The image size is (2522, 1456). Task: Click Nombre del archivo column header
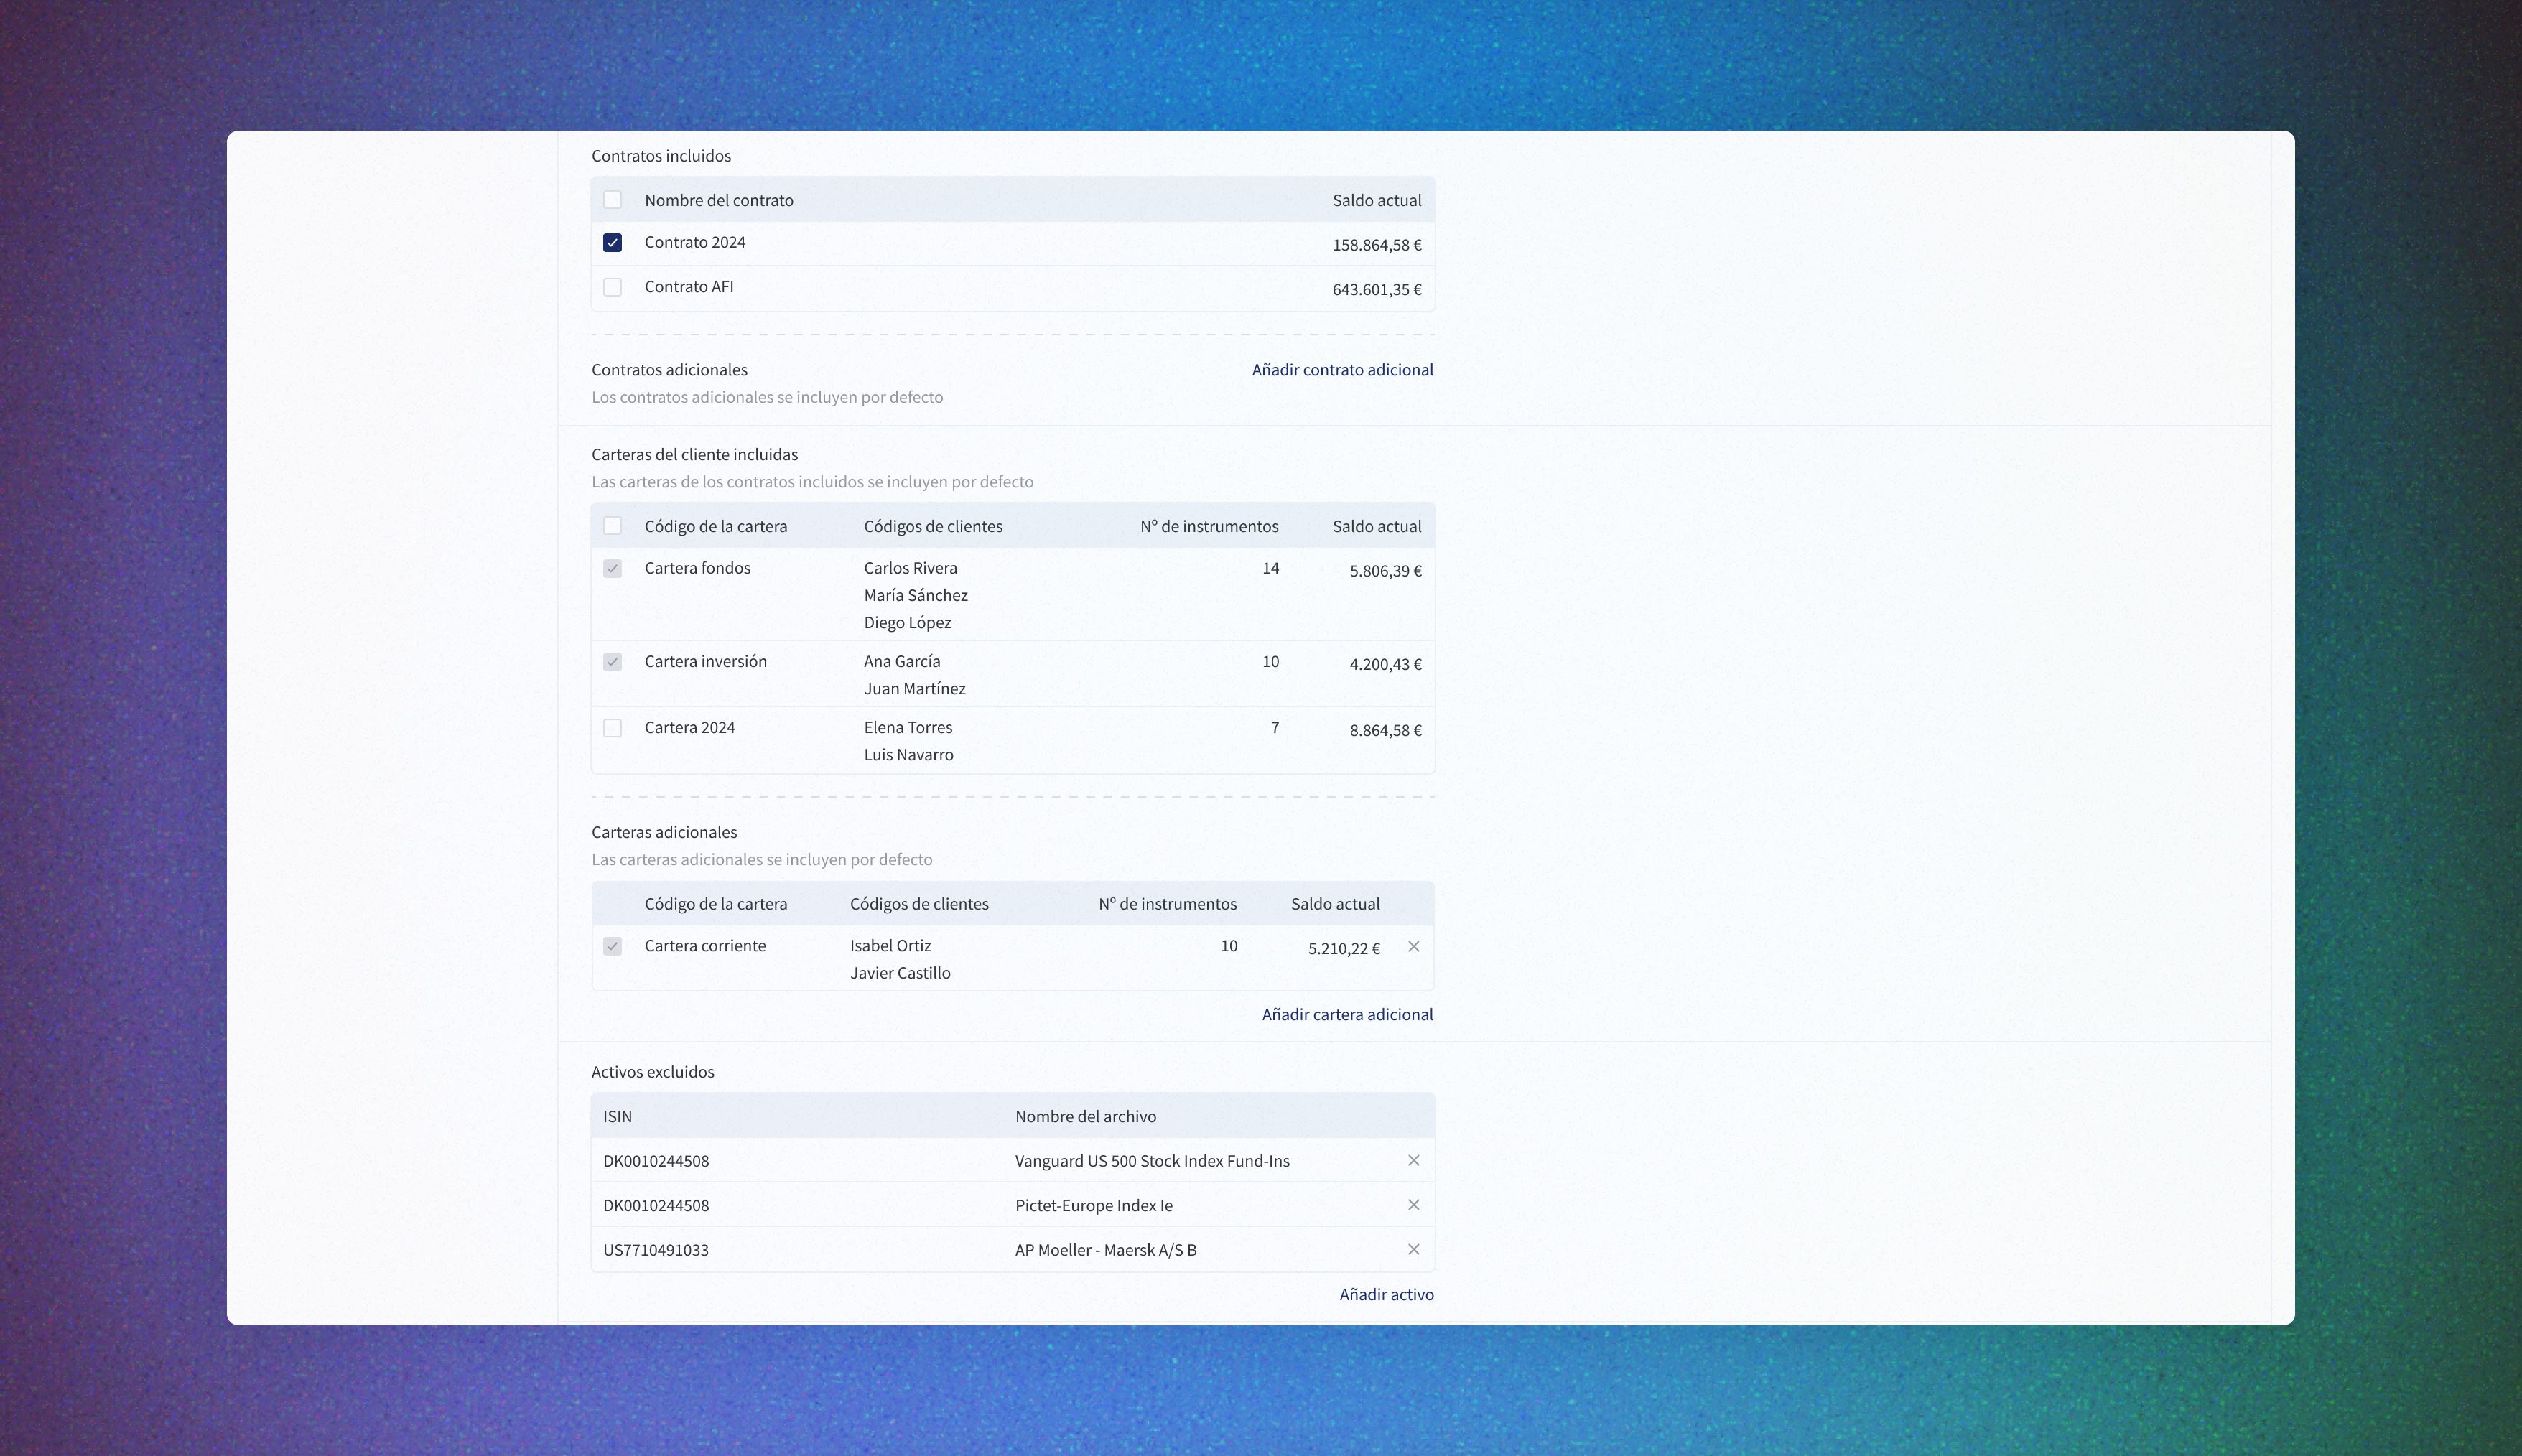click(1085, 1116)
